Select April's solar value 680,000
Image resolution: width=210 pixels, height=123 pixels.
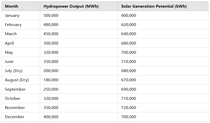coord(129,43)
